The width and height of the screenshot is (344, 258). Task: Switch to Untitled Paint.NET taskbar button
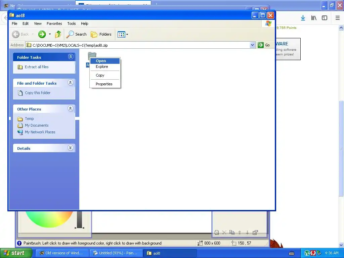116,253
